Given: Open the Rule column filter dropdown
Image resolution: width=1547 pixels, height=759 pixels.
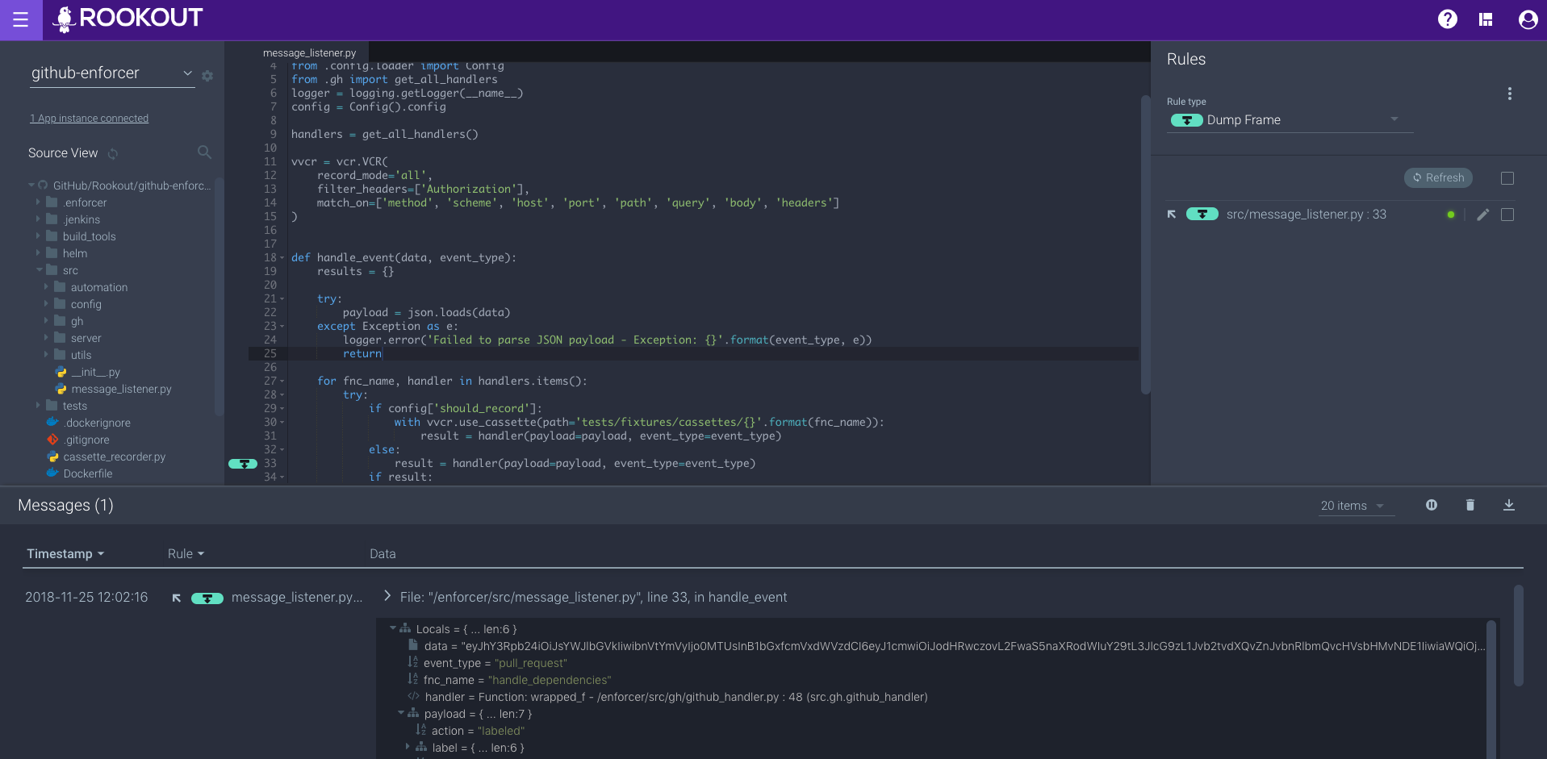Looking at the screenshot, I should [x=186, y=554].
